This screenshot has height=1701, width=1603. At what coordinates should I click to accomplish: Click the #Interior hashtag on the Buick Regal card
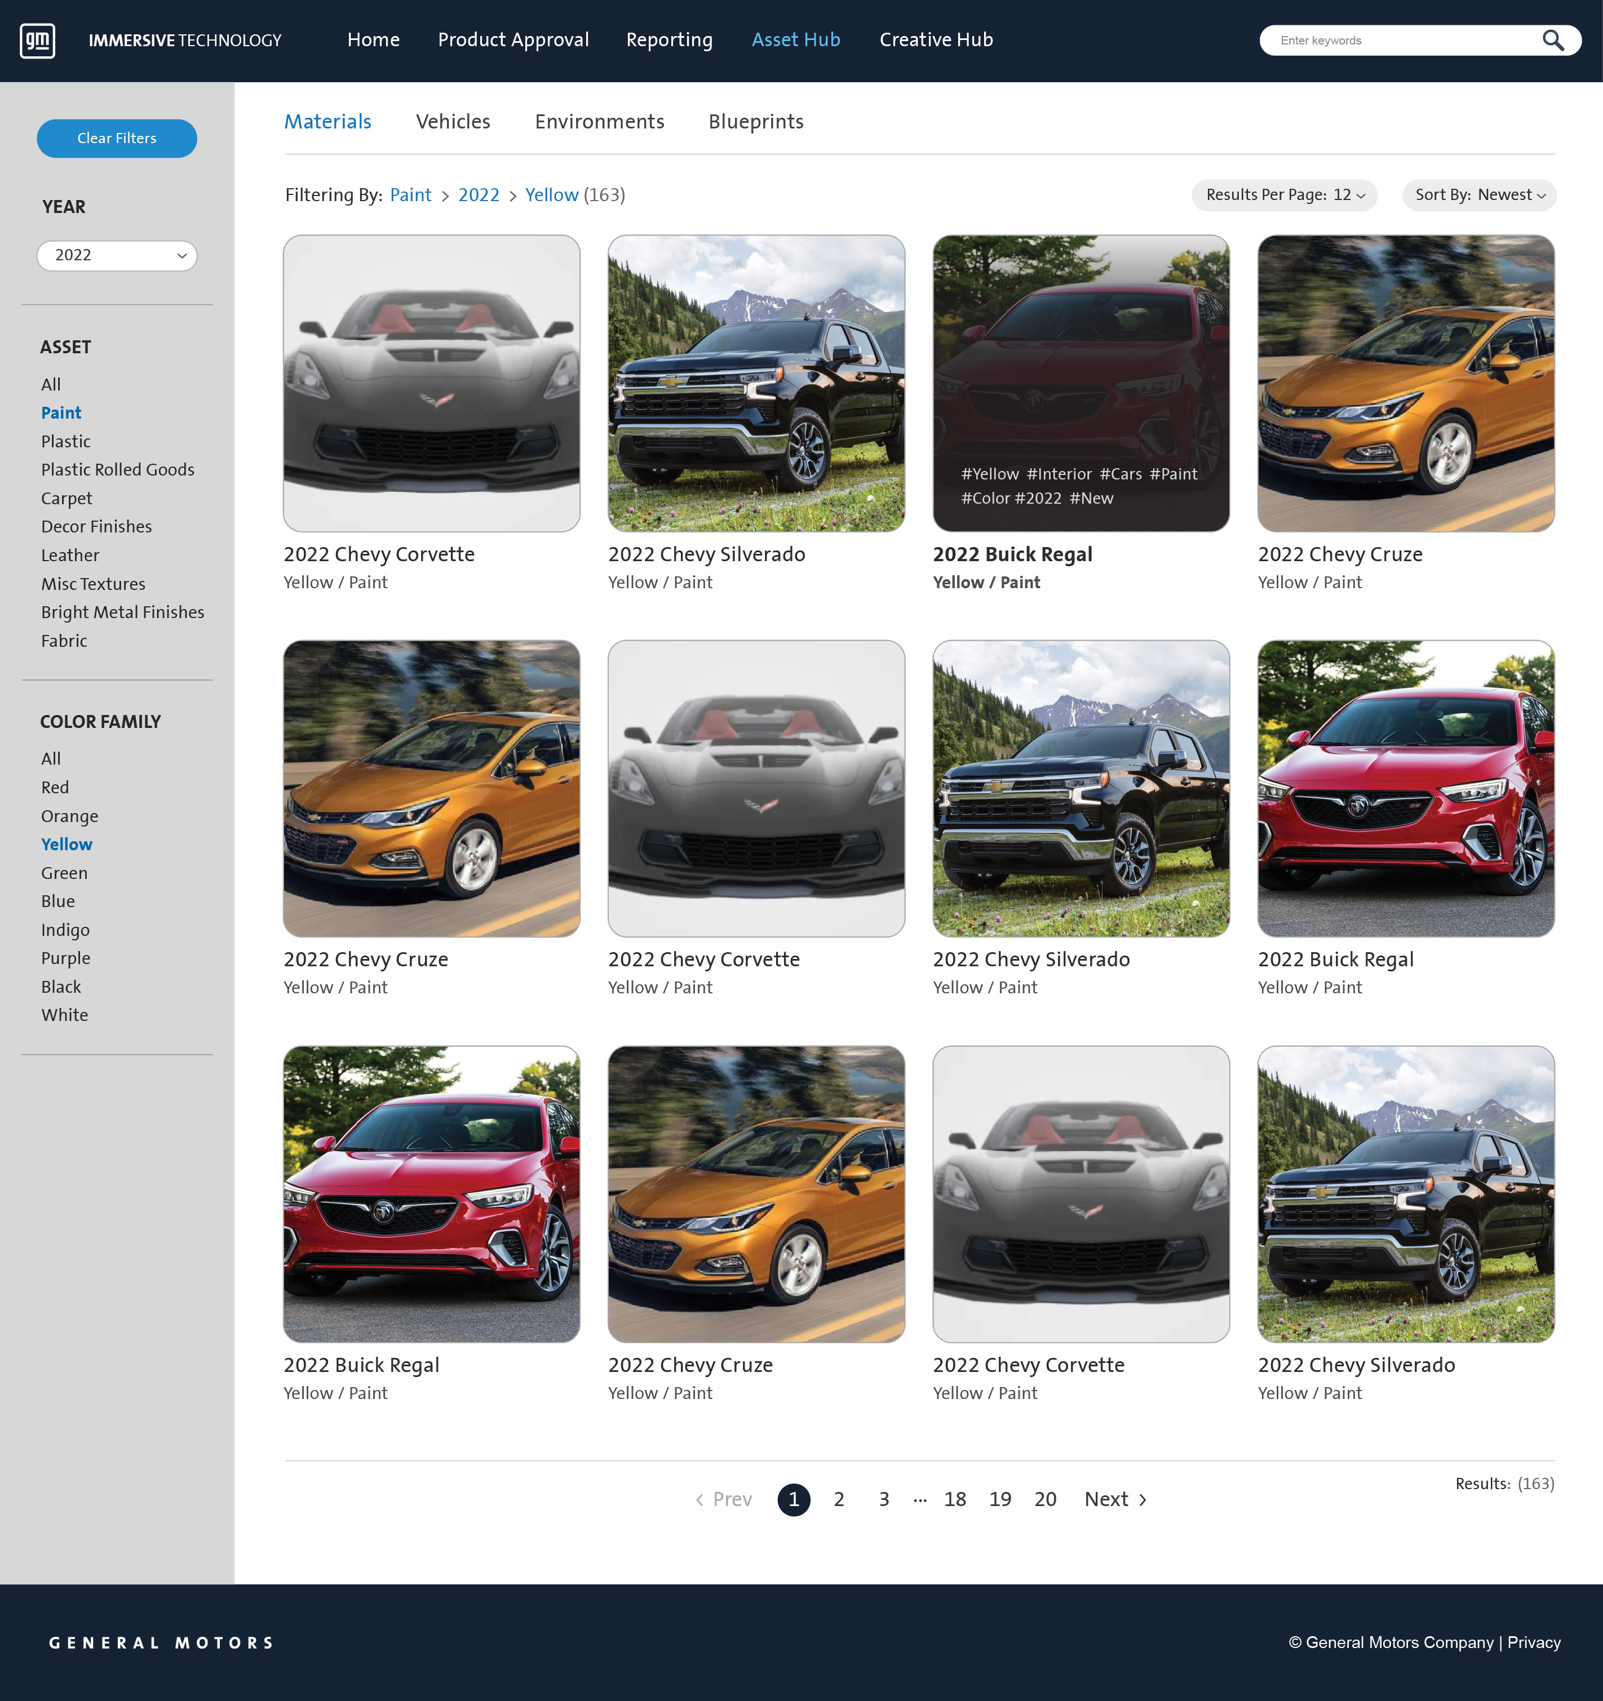1060,473
